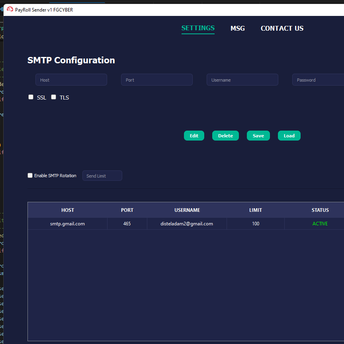Switch to the SETTINGS tab
344x344 pixels.
click(x=198, y=28)
